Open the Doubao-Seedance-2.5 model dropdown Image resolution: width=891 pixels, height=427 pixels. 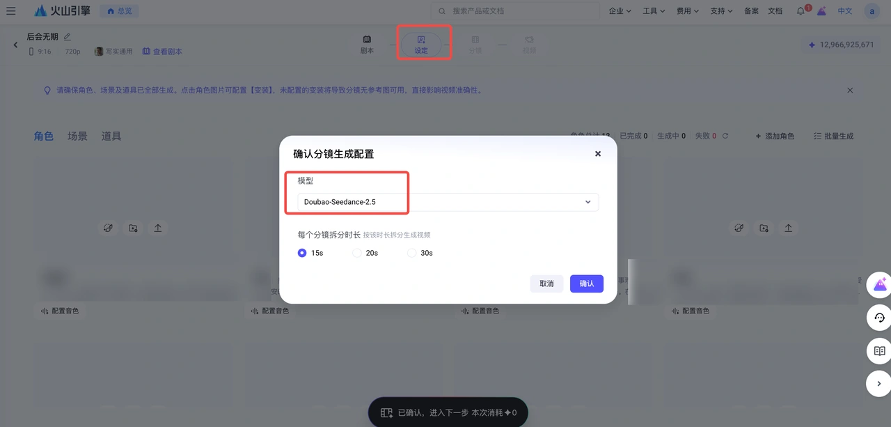coord(448,202)
